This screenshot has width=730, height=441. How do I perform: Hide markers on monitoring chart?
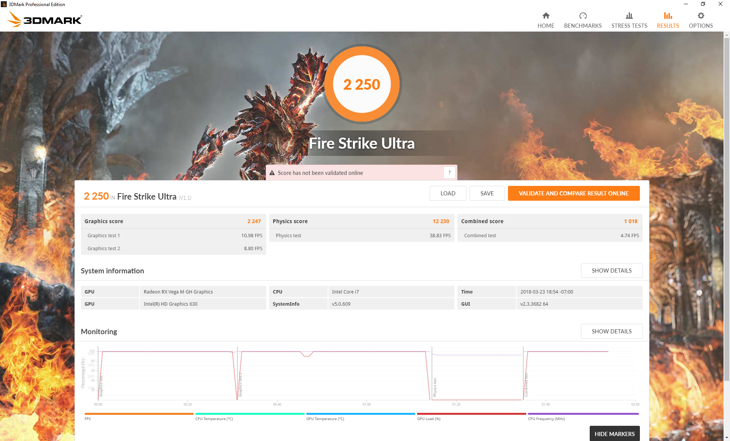[614, 434]
